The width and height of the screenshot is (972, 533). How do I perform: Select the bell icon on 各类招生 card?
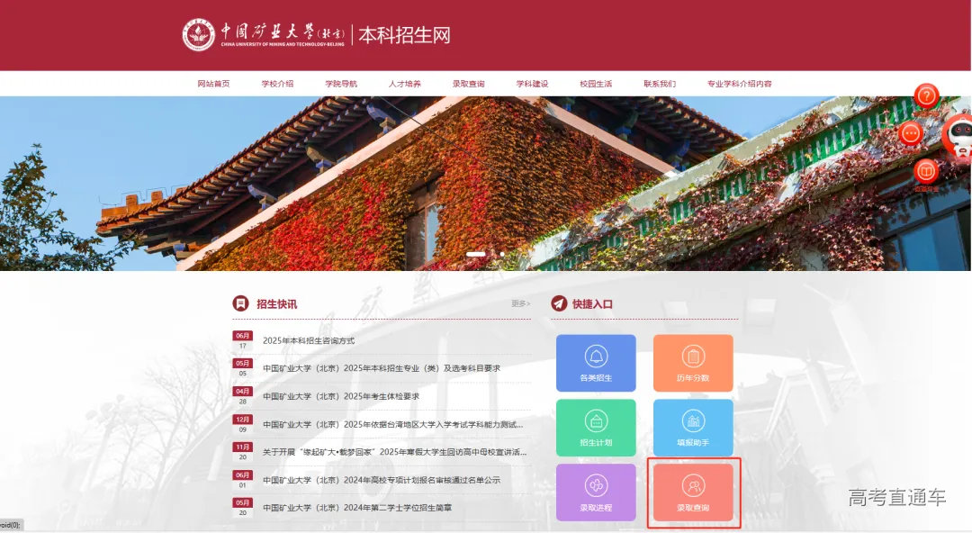tap(596, 355)
